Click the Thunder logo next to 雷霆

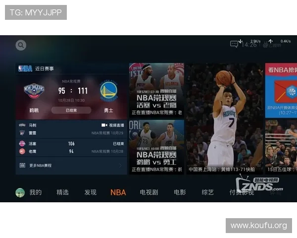pyautogui.click(x=22, y=133)
